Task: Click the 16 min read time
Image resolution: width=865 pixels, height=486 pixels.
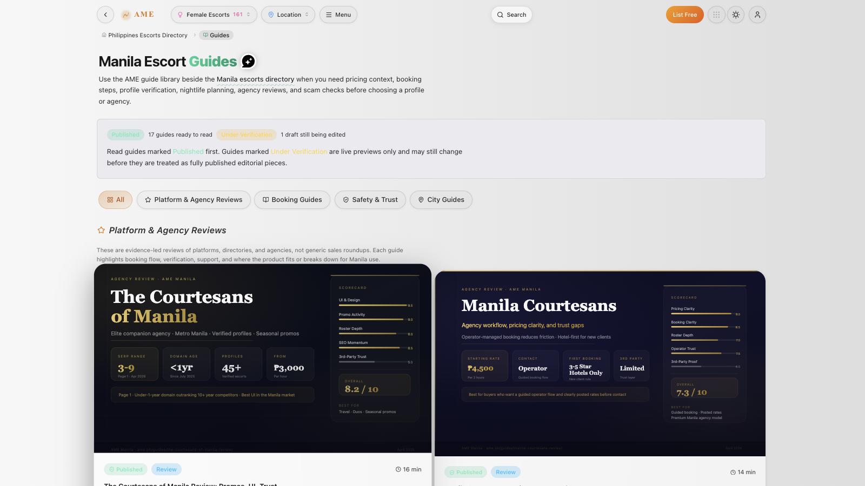Action: point(408,469)
